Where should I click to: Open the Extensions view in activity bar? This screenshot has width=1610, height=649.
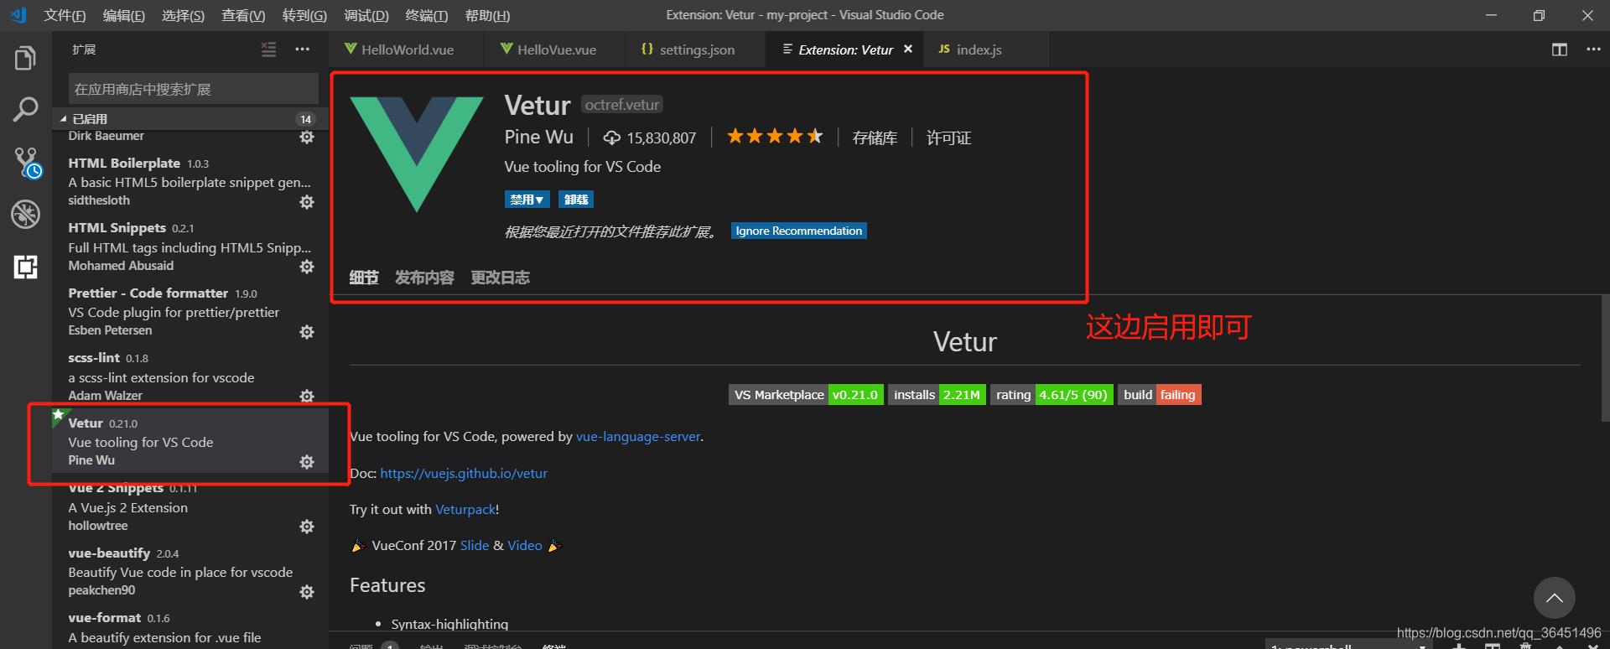(25, 267)
